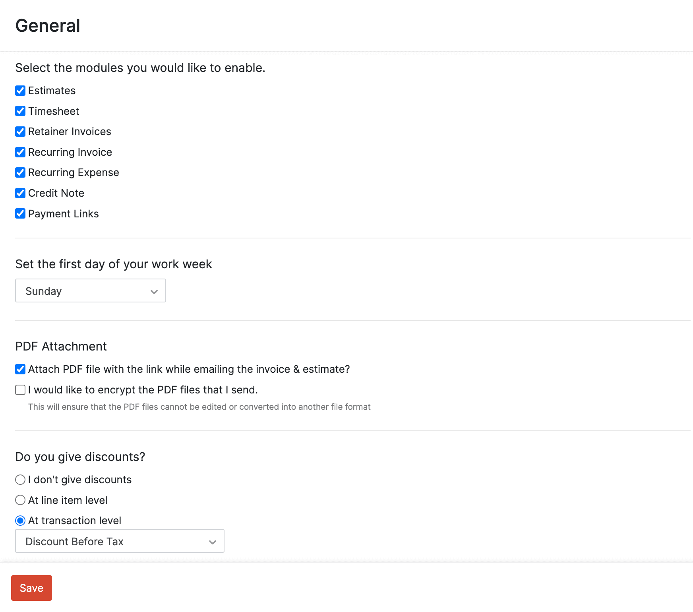Viewport: 693px width, 612px height.
Task: Open the first day of week dropdown
Action: (90, 291)
